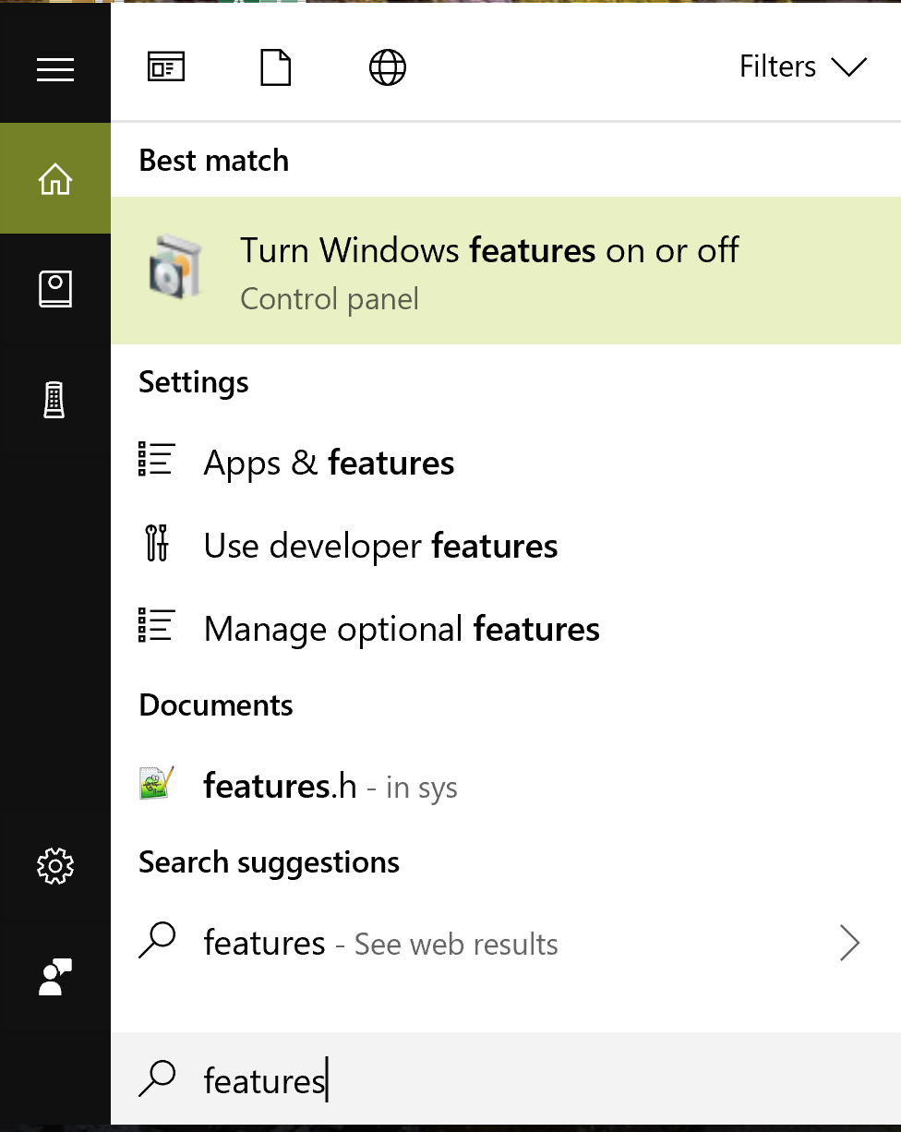
Task: Open Turn Windows features on or off
Action: click(506, 271)
